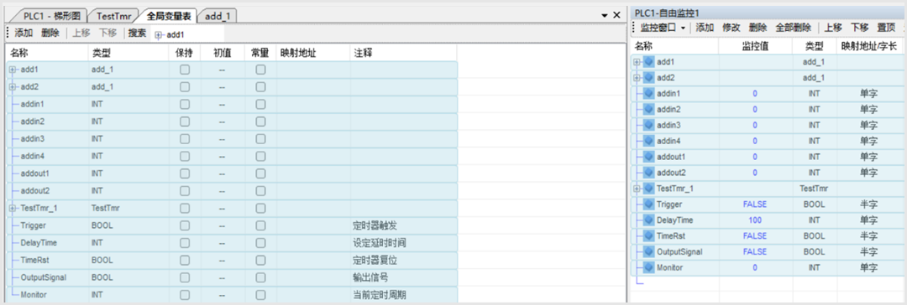
Task: Click the addout1 variable icon in monitor panel
Action: [x=649, y=157]
